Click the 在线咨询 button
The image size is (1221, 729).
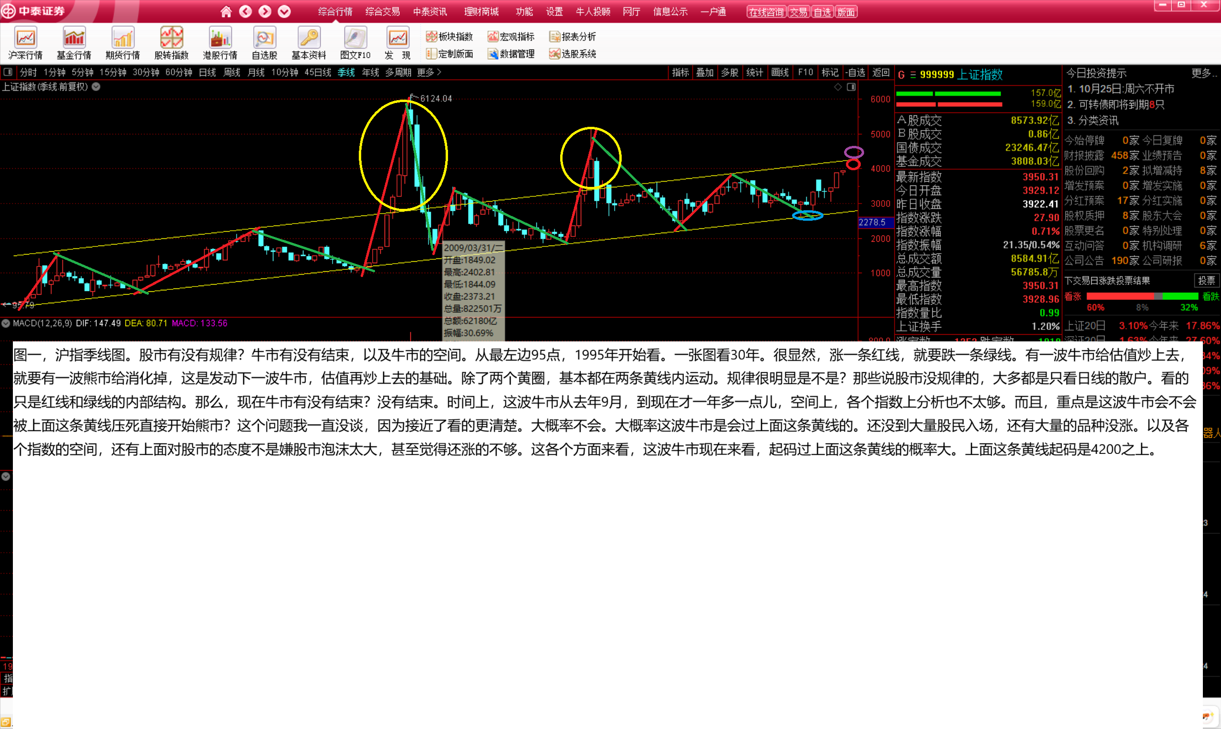tap(766, 12)
